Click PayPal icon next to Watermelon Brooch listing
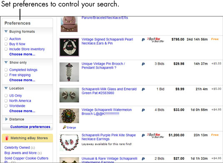223x163 pixels. pos(143,110)
